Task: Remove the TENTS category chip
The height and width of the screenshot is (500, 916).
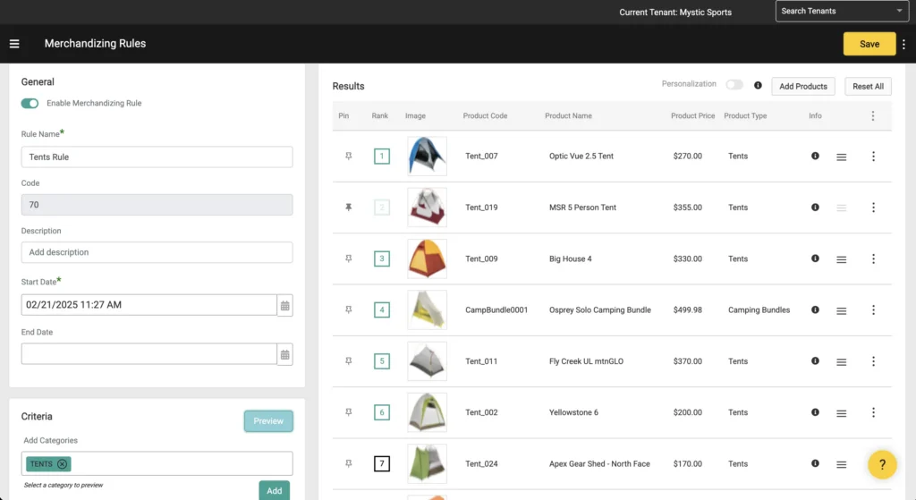Action: coord(62,463)
